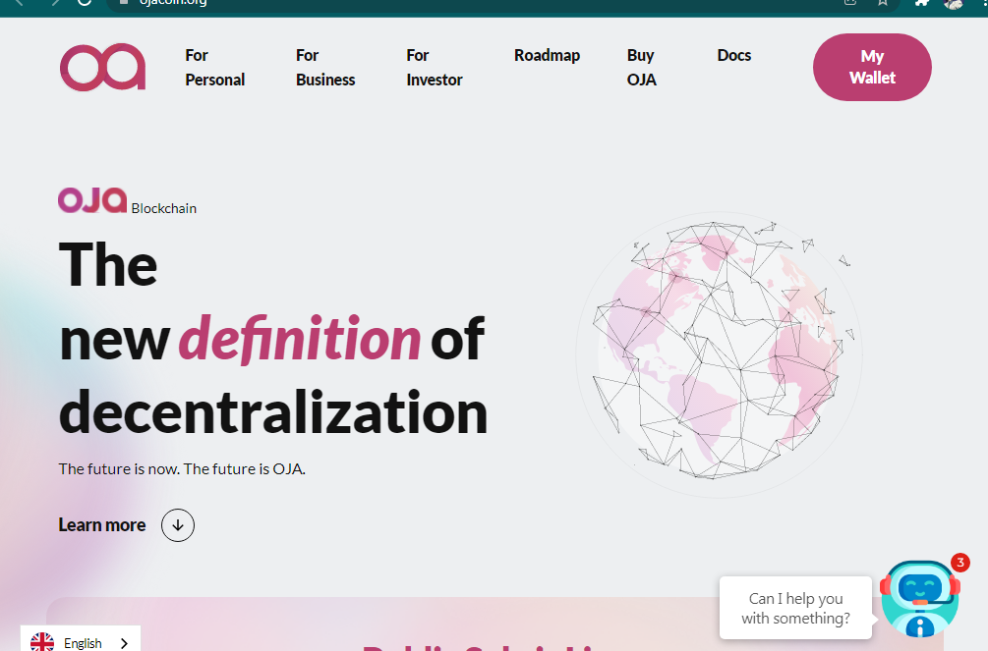
Task: Click the OJA infinity logo in header
Action: click(x=102, y=68)
